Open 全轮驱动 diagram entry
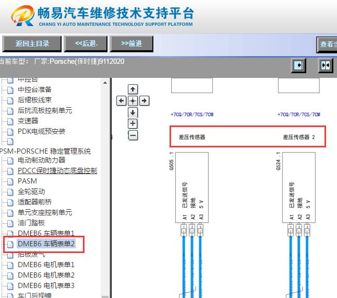This screenshot has height=298, width=337. coord(31,191)
